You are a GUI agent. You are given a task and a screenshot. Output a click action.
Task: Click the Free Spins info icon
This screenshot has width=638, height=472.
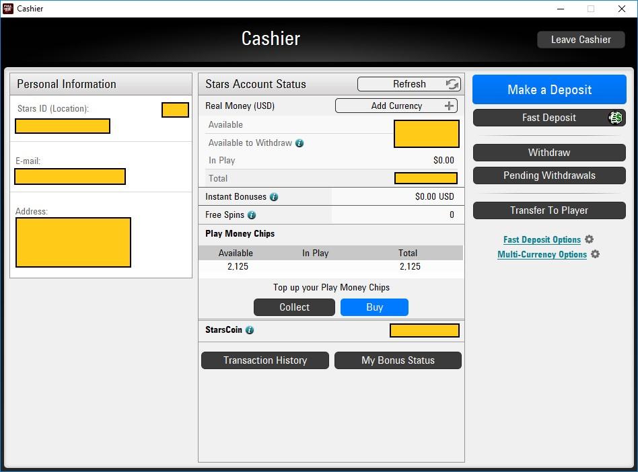click(x=252, y=215)
